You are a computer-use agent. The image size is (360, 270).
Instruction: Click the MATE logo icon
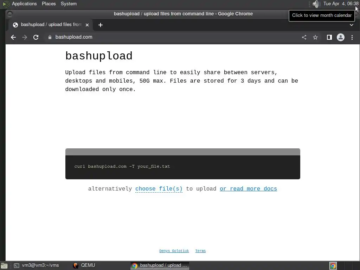tap(6, 4)
